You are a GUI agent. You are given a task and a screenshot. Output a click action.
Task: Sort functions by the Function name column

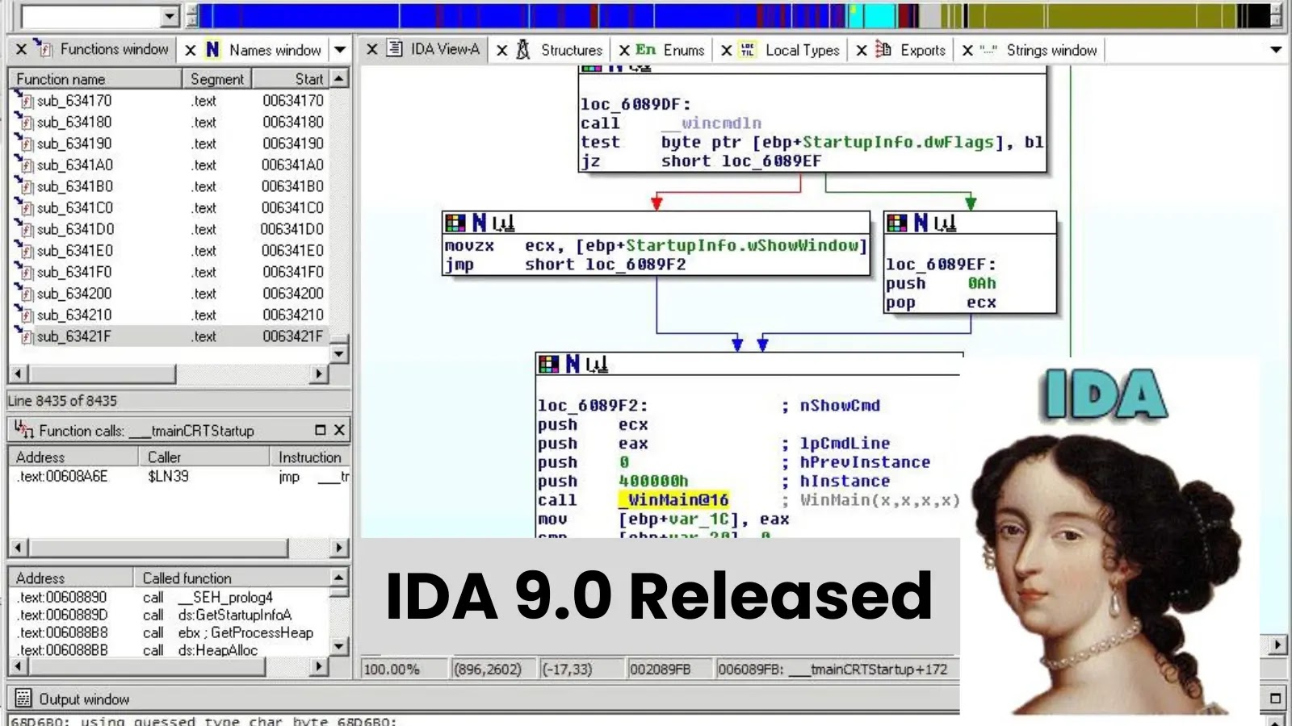point(95,79)
